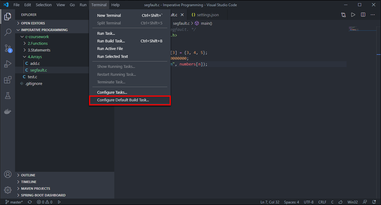Click the VS Code logo icon
Screen dimensions: 381x205
pos(6,5)
